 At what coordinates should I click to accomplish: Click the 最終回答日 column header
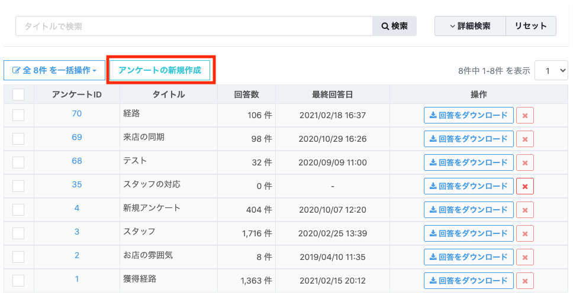point(332,95)
